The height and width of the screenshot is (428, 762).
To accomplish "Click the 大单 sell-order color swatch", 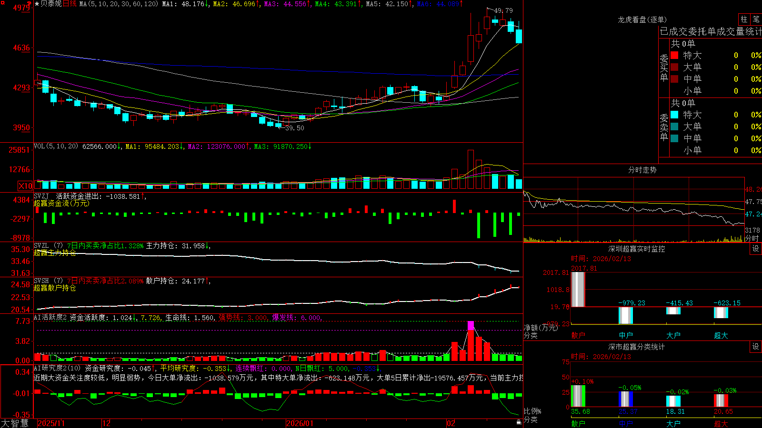I will point(674,126).
